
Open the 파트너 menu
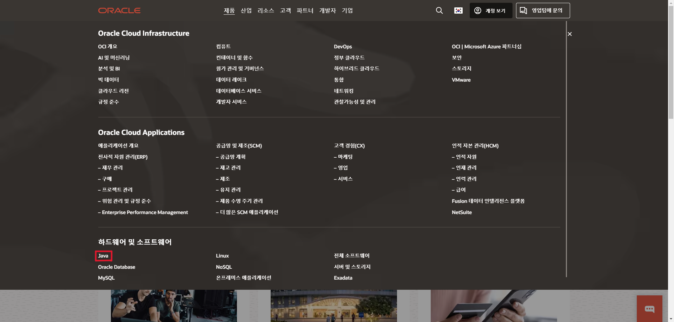tap(305, 11)
